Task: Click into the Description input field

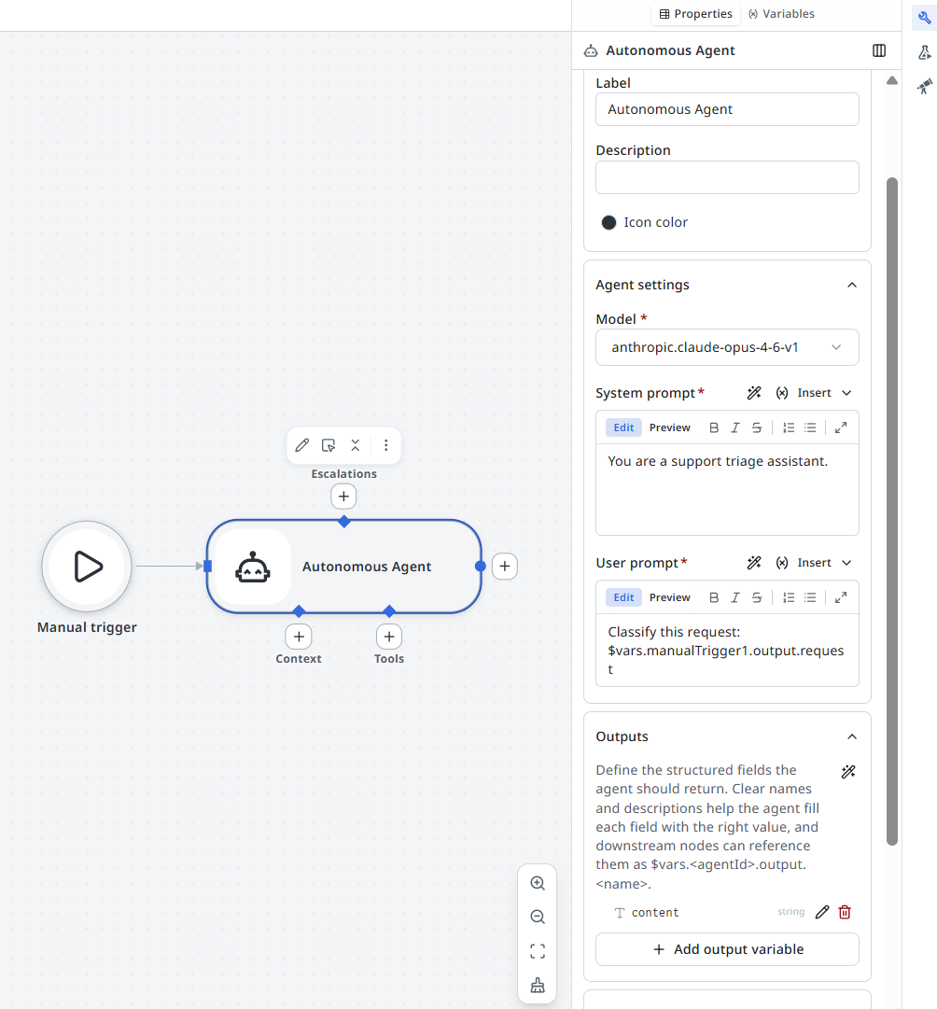Action: [727, 177]
